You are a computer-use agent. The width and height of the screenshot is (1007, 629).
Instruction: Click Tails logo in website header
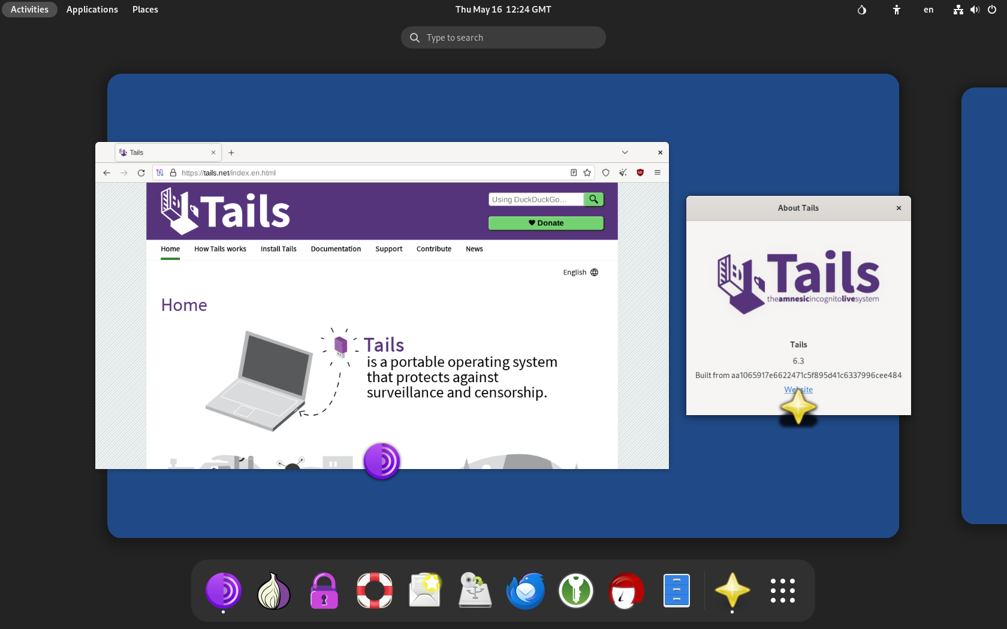click(225, 211)
